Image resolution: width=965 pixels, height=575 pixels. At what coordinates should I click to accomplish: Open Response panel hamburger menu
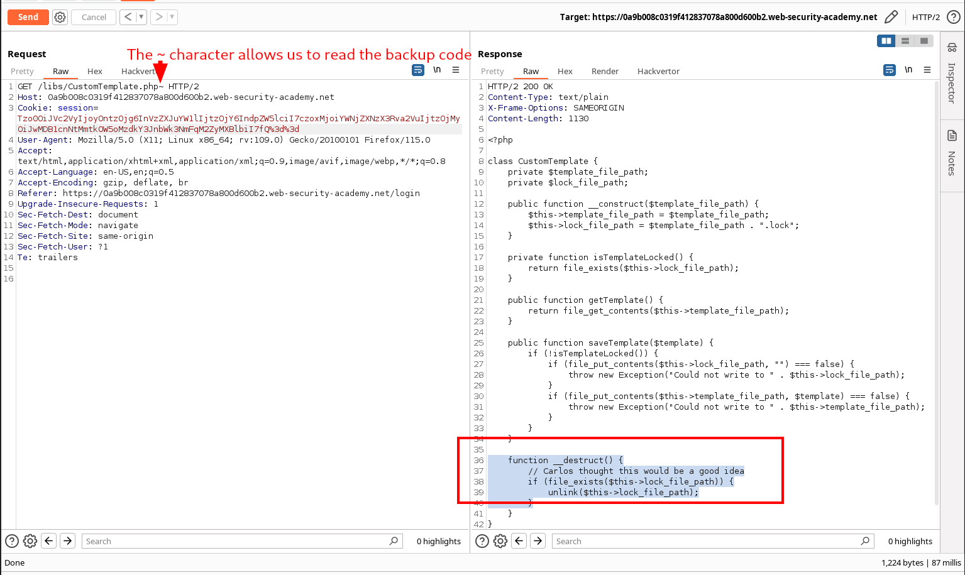pyautogui.click(x=927, y=70)
